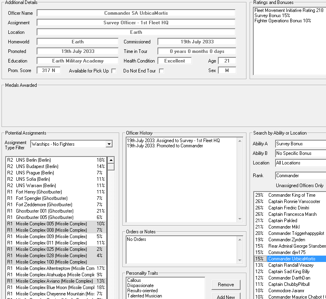
Task: Select Ghostbuster 005 assignment row
Action: 56,217
